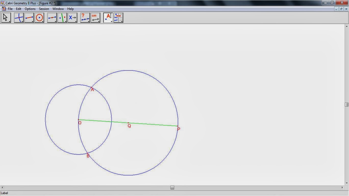Open the Transformations toolbox
Image resolution: width=349 pixels, height=196 pixels.
point(62,18)
